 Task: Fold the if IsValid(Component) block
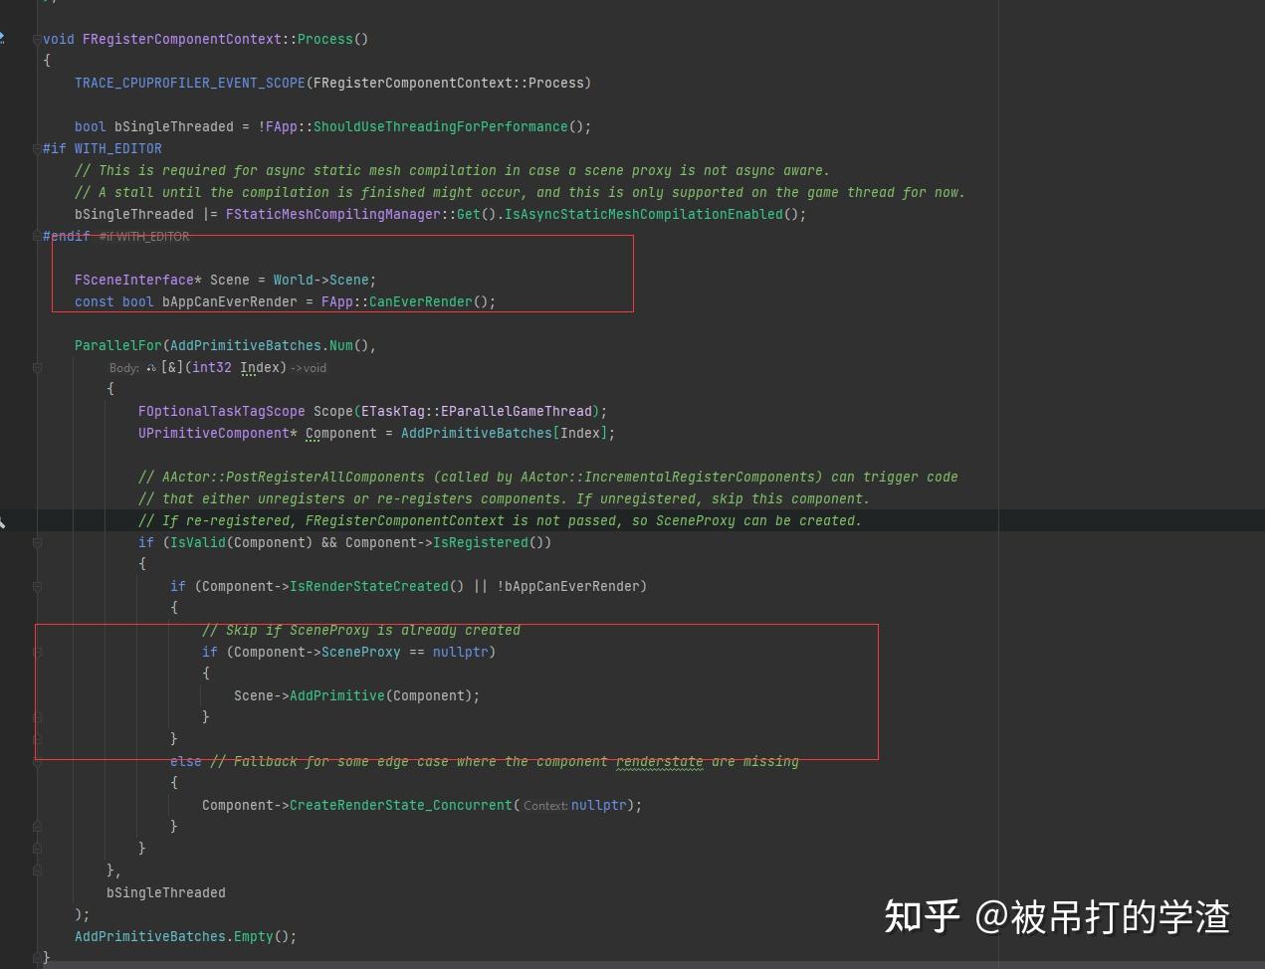point(37,542)
